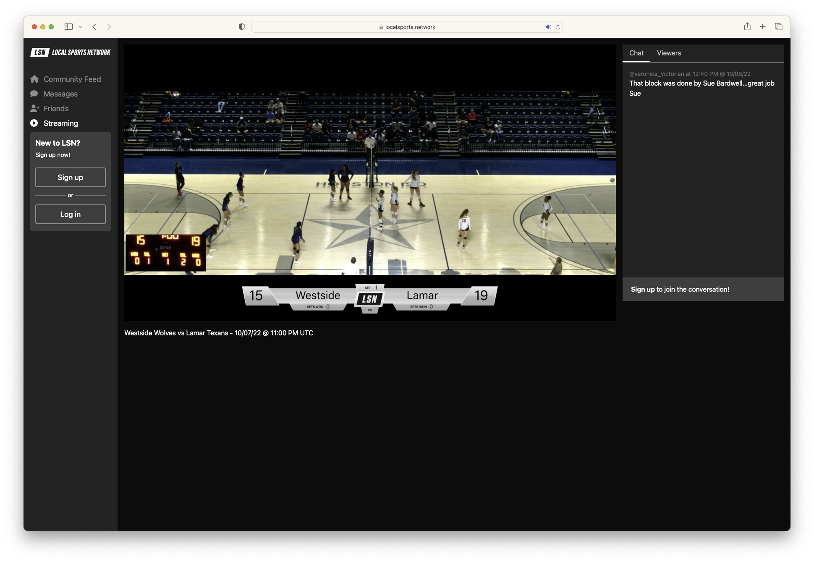Click Sign up to join the conversation
Viewport: 814px width, 562px height.
point(642,289)
